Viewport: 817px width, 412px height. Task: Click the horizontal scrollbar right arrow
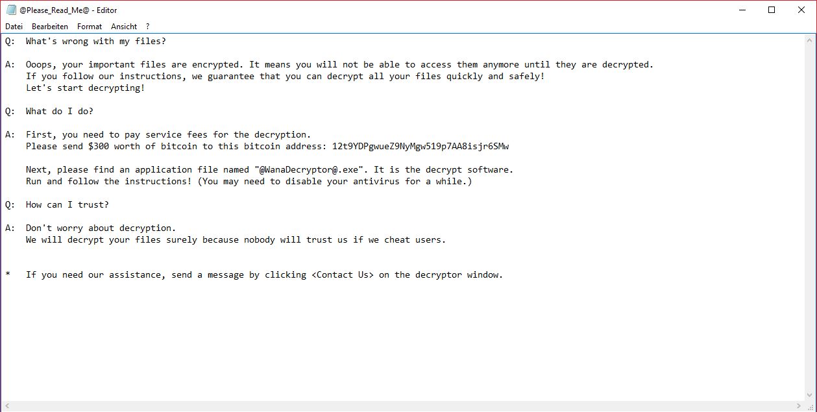click(799, 406)
